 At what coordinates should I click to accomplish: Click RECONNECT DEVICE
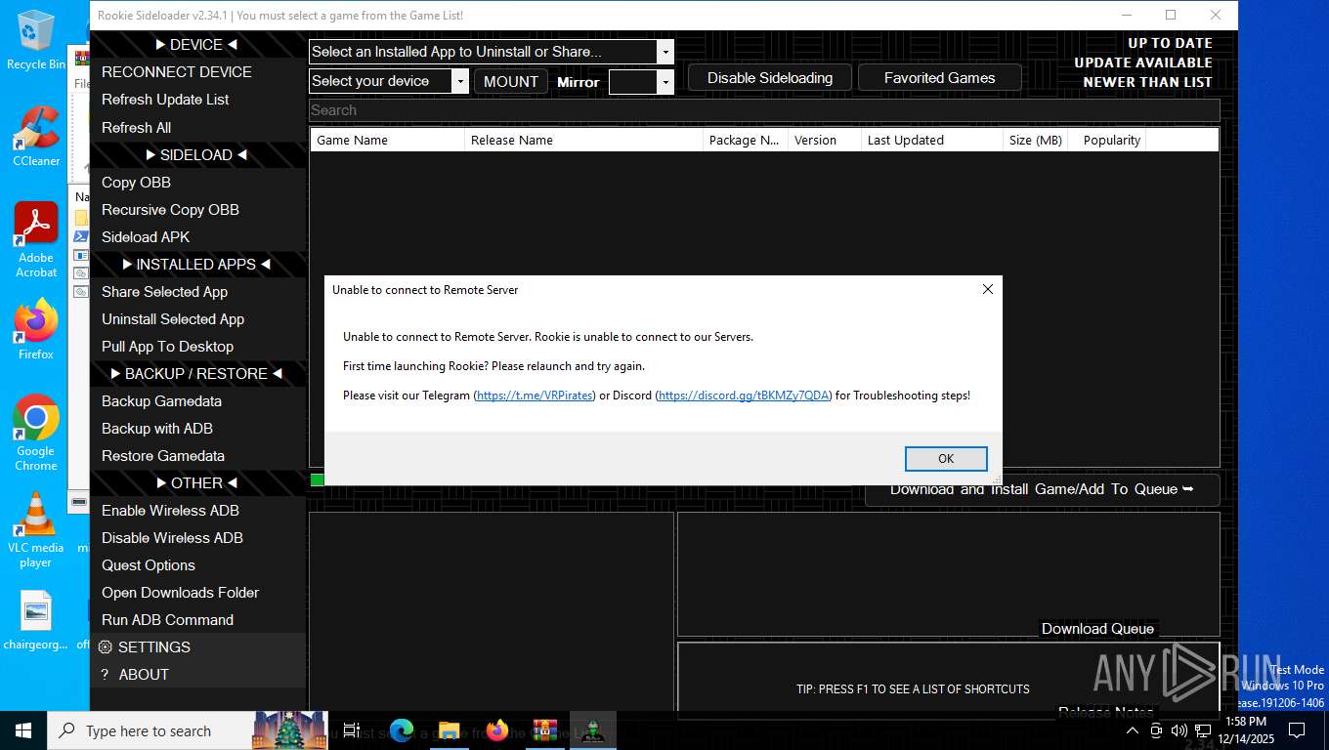pyautogui.click(x=197, y=72)
